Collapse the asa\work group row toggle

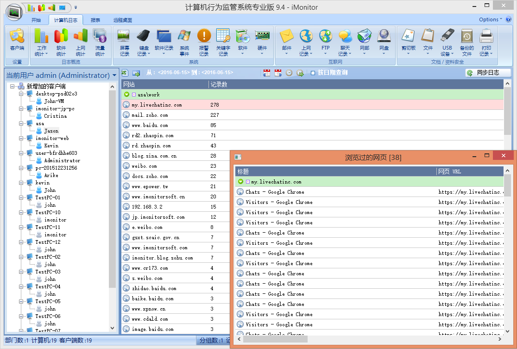tap(126, 95)
